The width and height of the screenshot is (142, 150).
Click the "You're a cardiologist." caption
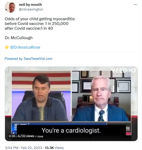(71, 130)
